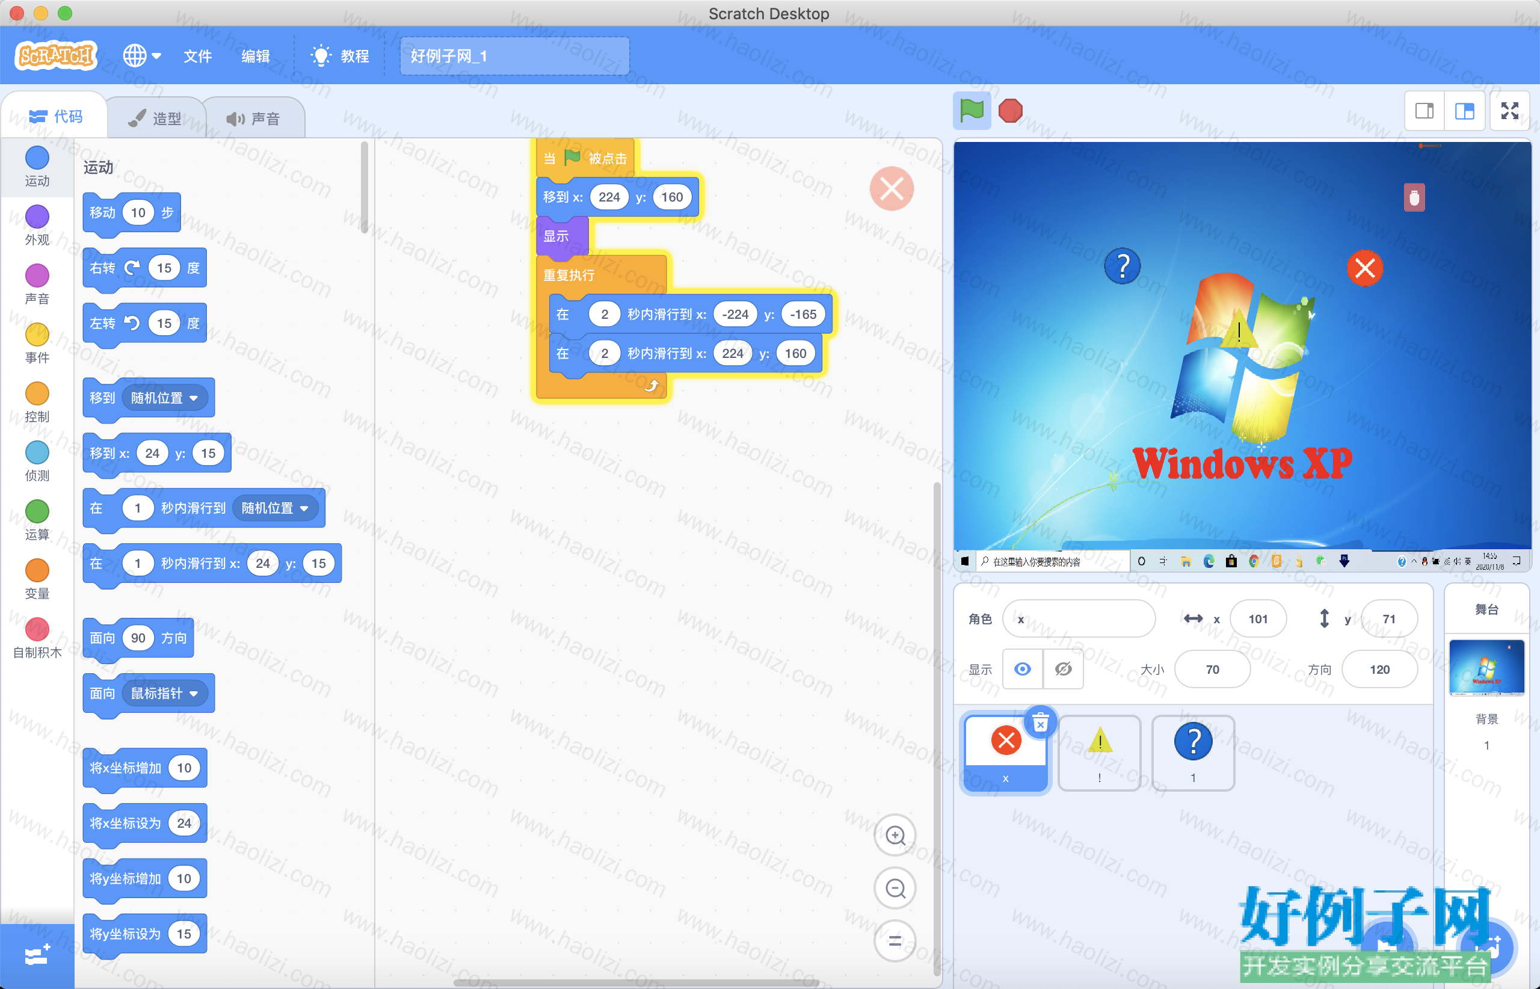Select the 外观 looks category

tap(37, 226)
